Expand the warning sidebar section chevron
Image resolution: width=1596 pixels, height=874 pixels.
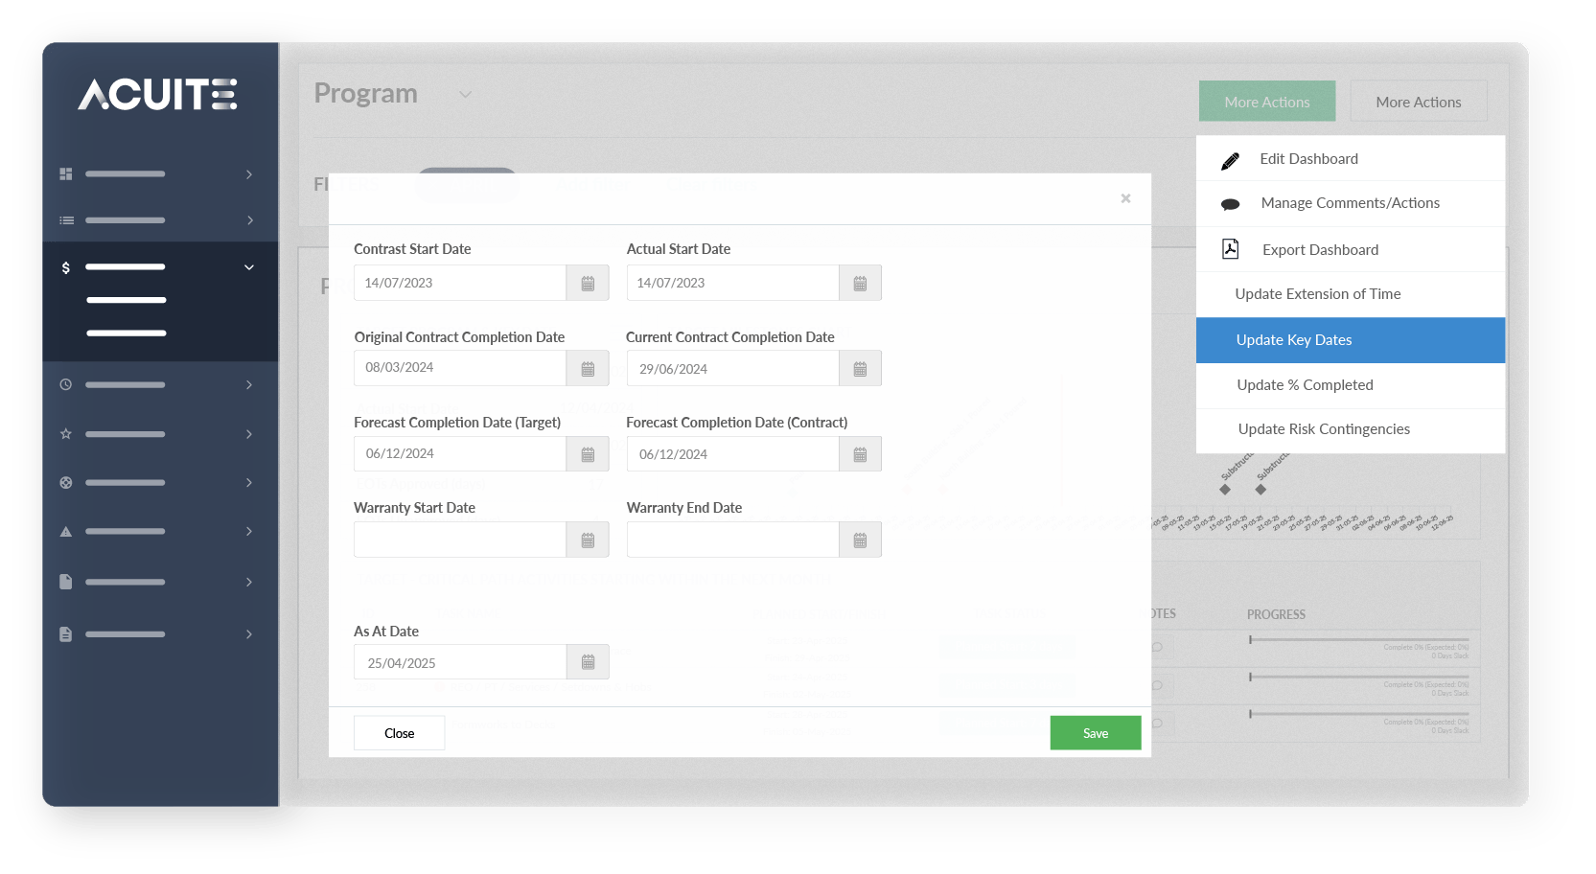pos(249,532)
